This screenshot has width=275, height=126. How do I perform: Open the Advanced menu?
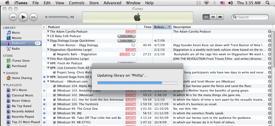point(113,3)
